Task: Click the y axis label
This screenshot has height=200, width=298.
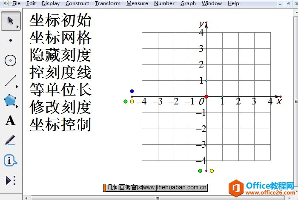Action: 201,24
